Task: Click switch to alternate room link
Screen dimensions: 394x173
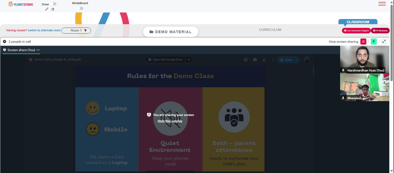Action: (x=44, y=30)
